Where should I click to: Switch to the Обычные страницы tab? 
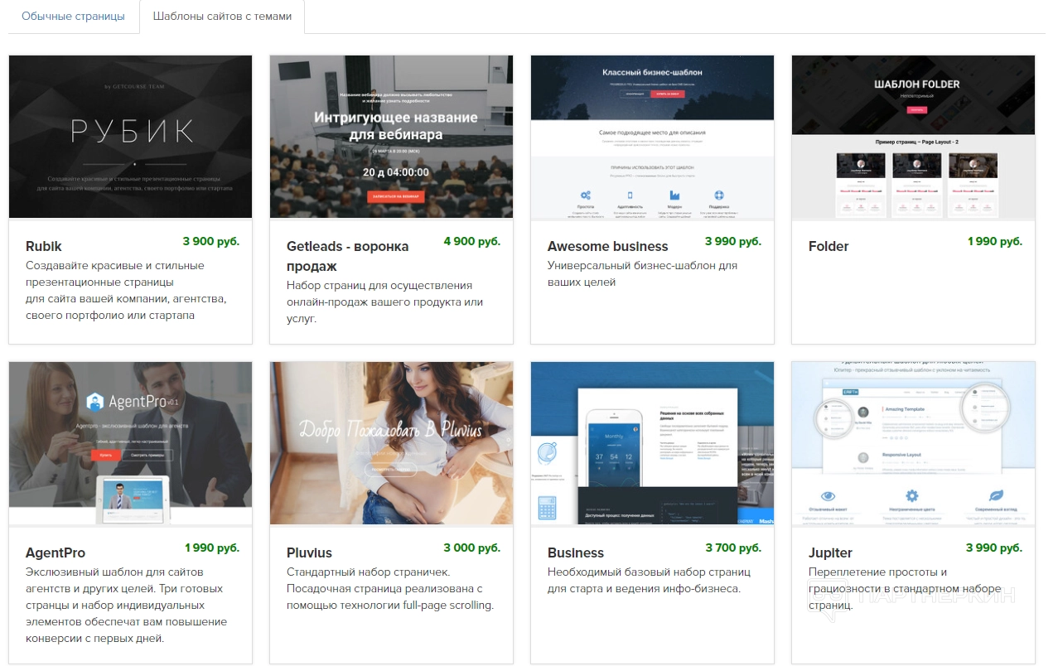[73, 17]
